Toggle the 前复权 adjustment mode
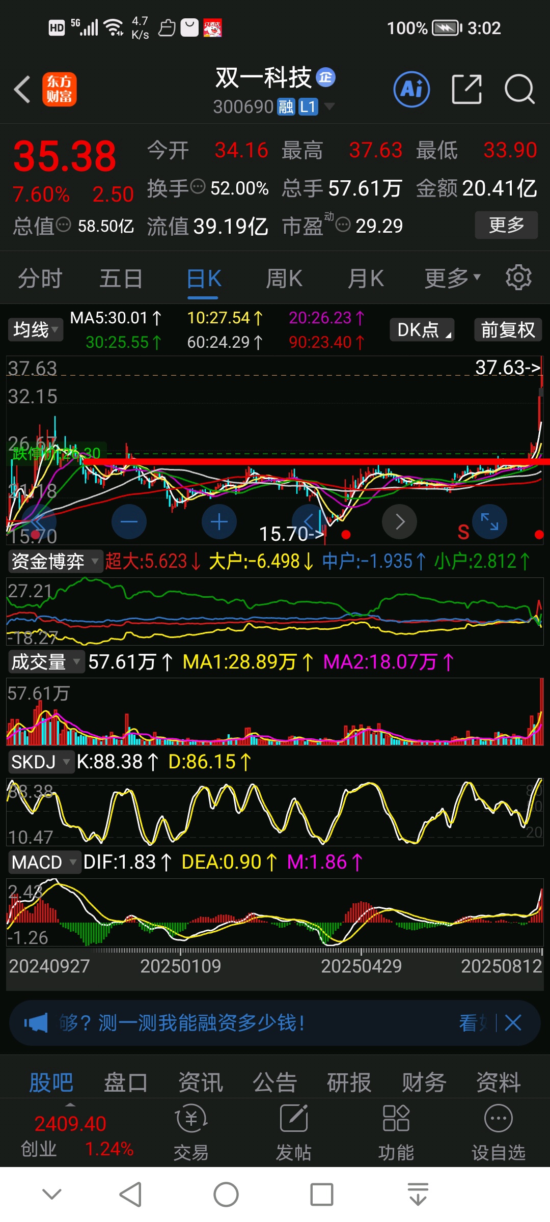 [508, 330]
